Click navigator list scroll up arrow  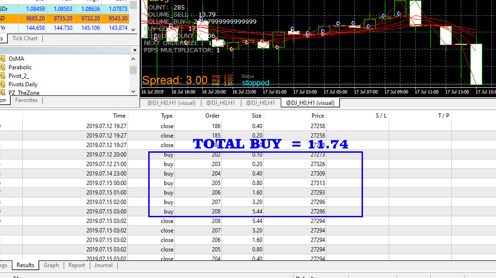133,59
